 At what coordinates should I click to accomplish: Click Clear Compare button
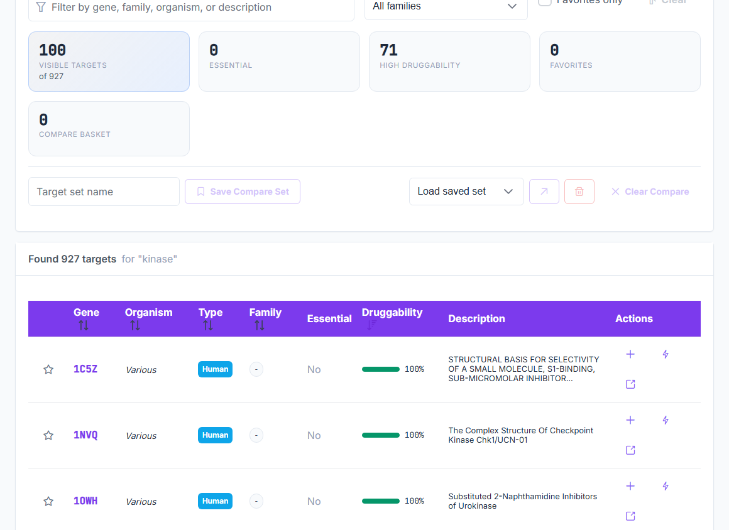pos(650,192)
